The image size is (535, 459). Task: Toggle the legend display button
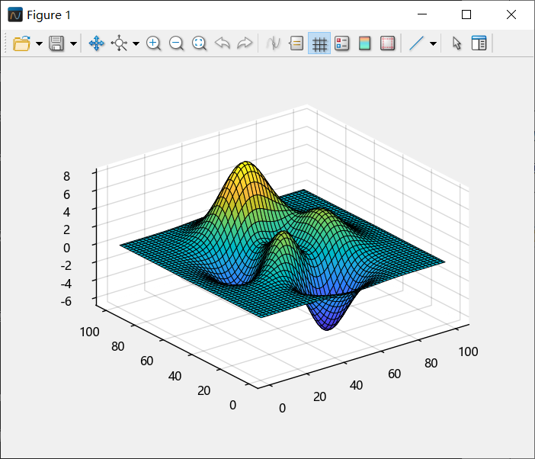point(342,43)
